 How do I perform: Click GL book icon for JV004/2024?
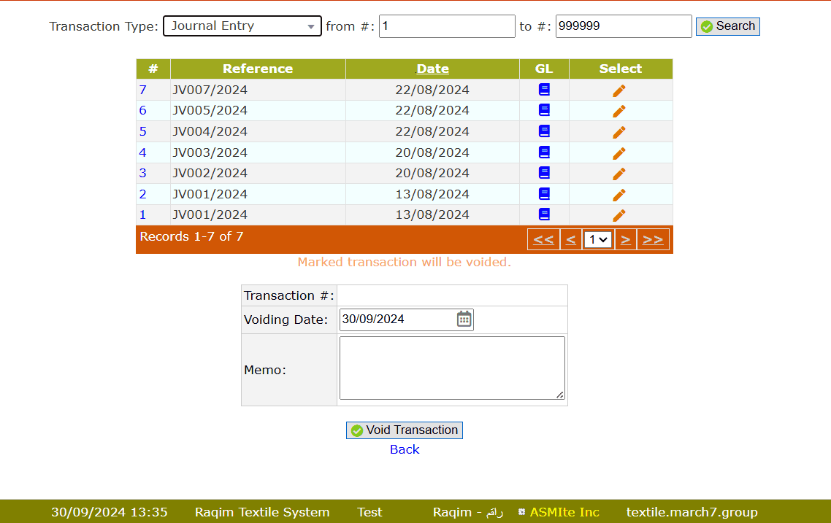pyautogui.click(x=544, y=131)
